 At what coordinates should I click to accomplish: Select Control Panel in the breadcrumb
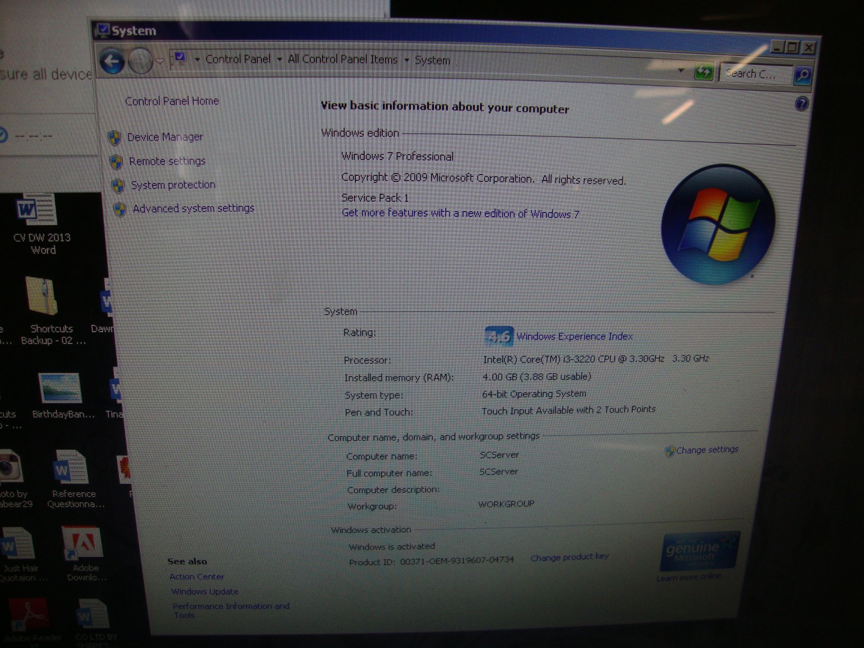(238, 59)
